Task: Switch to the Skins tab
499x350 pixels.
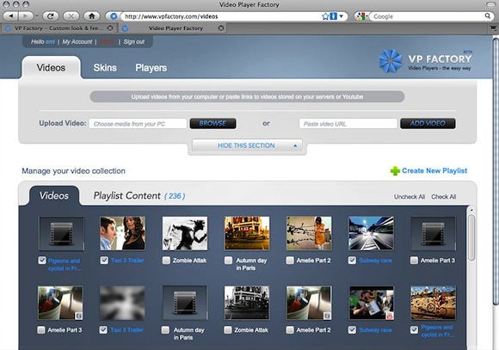Action: tap(105, 68)
